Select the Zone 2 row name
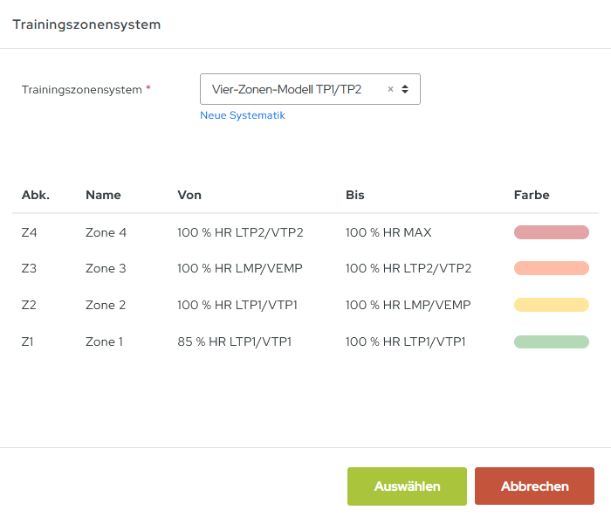Viewport: 611px width, 524px height. click(106, 305)
